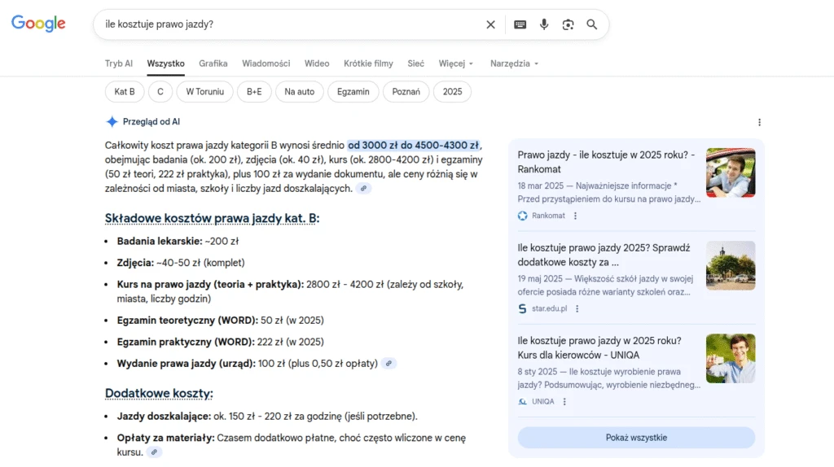This screenshot has height=467, width=834.
Task: Open Rankomat article about prawo jazdy
Action: pos(606,161)
